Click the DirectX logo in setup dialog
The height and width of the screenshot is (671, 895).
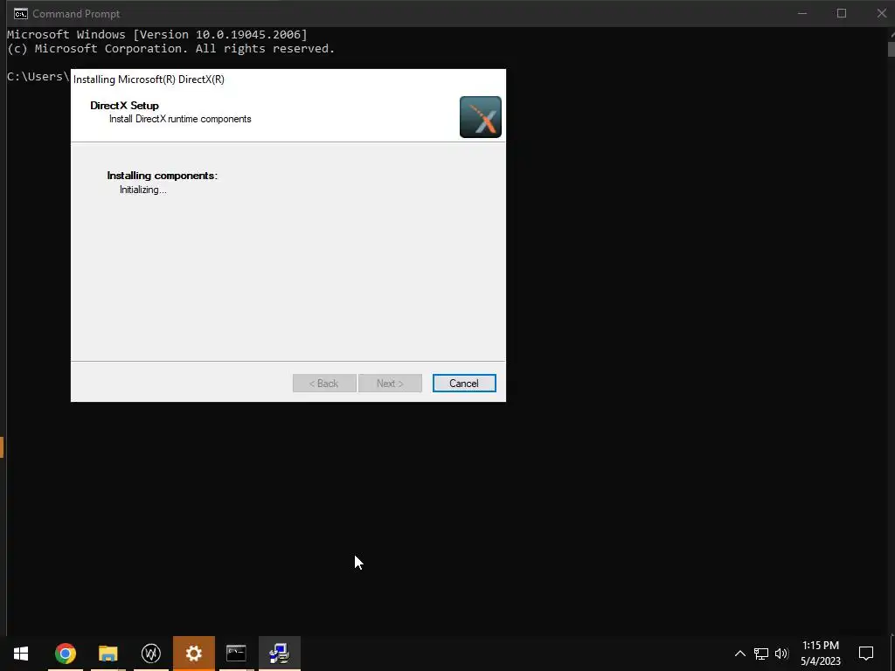[481, 117]
